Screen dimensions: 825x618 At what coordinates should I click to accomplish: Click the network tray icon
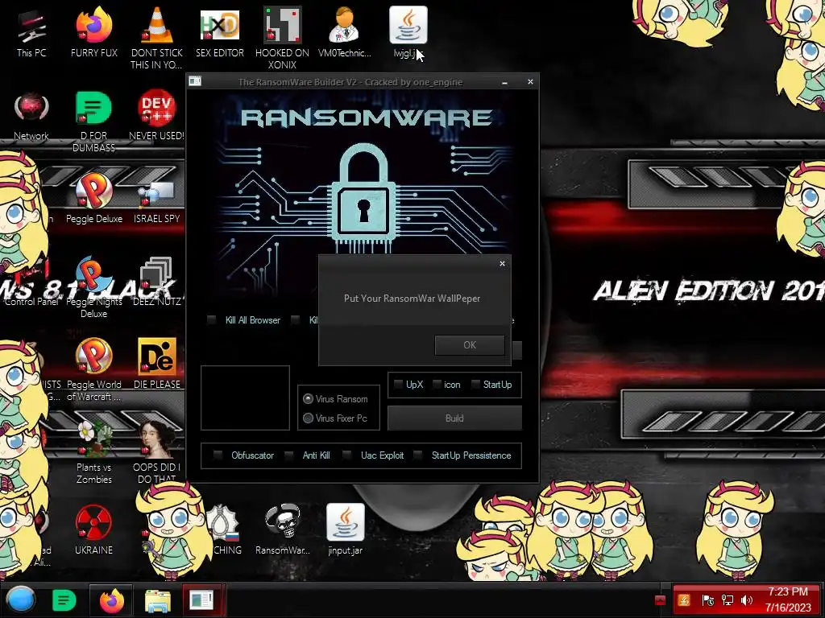728,600
